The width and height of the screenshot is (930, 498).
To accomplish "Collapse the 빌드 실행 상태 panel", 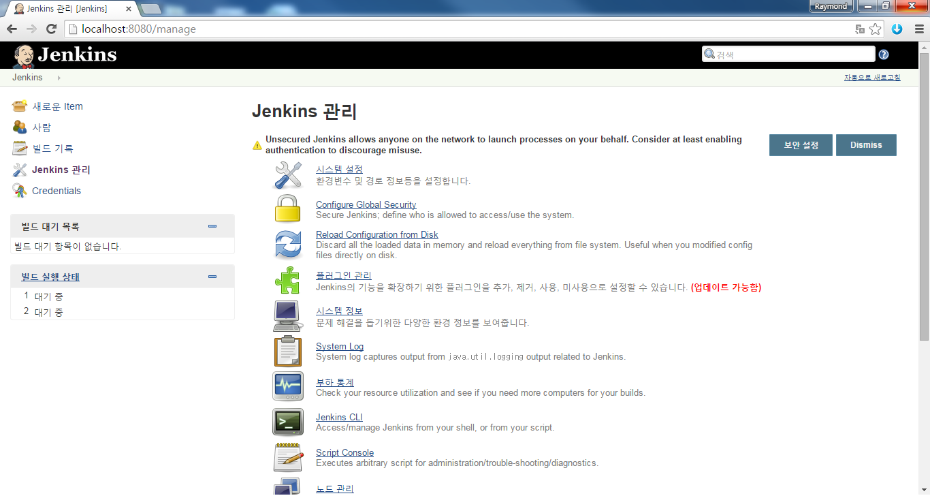I will [x=212, y=277].
